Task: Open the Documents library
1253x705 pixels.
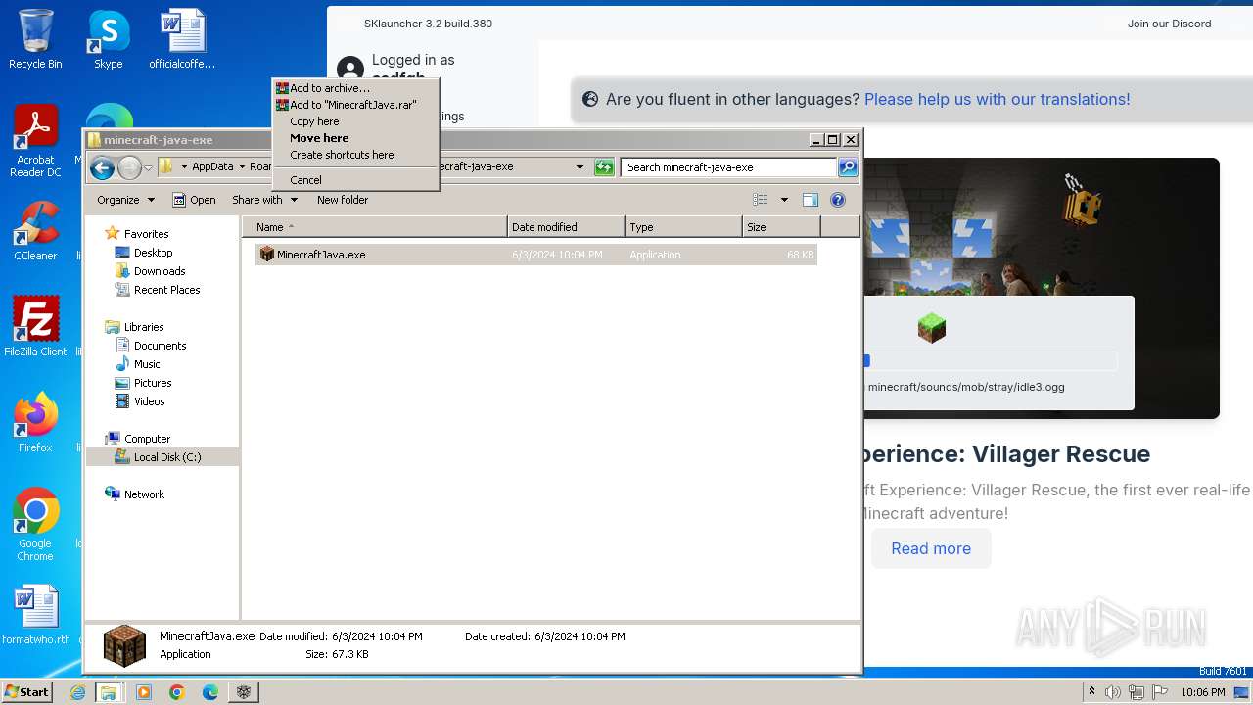Action: (160, 346)
